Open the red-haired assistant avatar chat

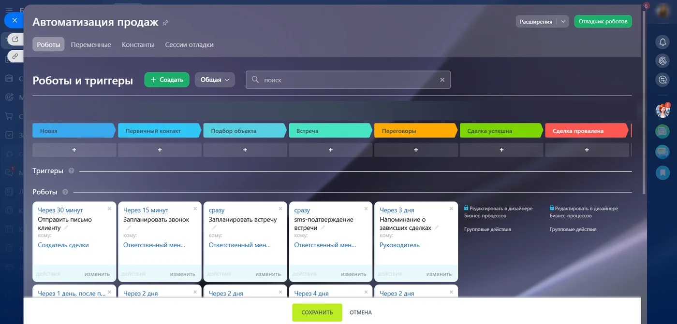coord(662,111)
